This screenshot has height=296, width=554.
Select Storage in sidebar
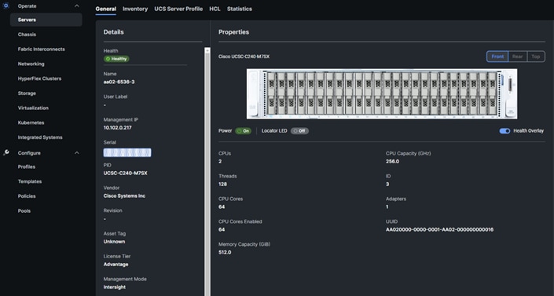pos(27,93)
